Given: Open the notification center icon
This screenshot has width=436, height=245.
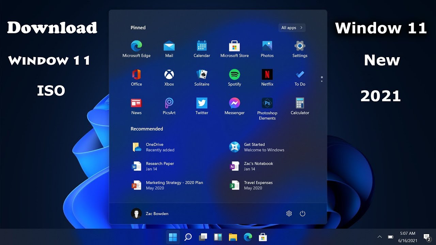Looking at the screenshot, I should coord(427,237).
